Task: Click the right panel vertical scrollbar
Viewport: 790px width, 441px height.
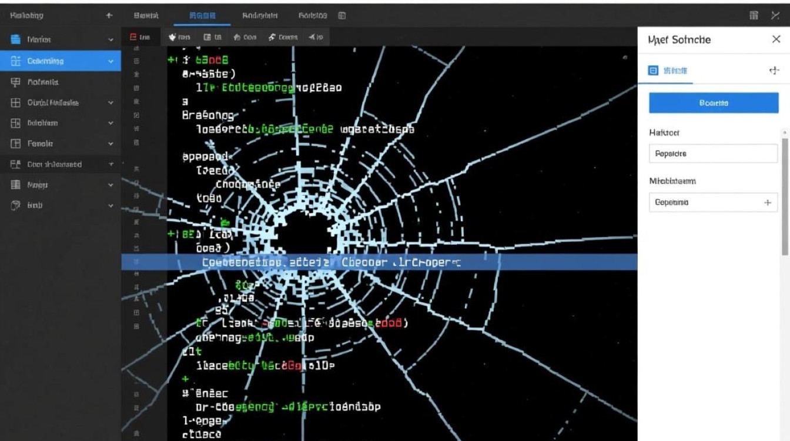Action: click(x=785, y=194)
